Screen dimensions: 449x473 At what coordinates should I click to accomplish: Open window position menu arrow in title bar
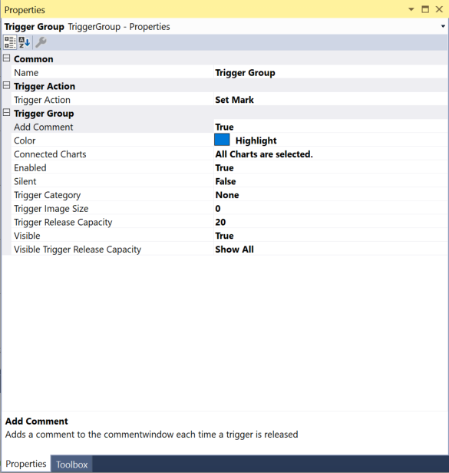tap(411, 9)
